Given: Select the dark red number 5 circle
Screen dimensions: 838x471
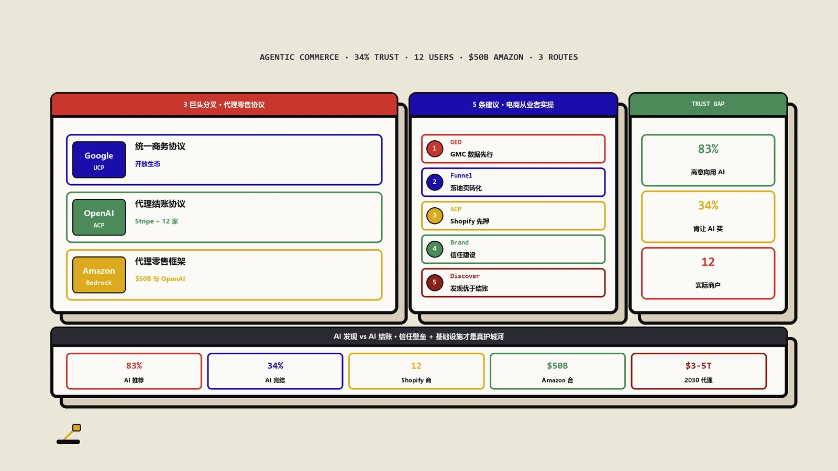Looking at the screenshot, I should point(435,283).
